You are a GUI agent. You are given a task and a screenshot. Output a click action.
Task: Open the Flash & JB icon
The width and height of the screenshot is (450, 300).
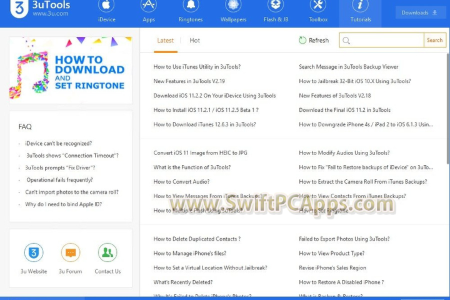(276, 5)
